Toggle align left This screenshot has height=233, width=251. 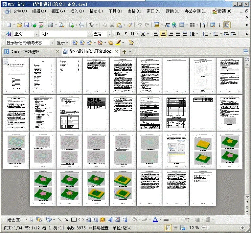(156, 34)
